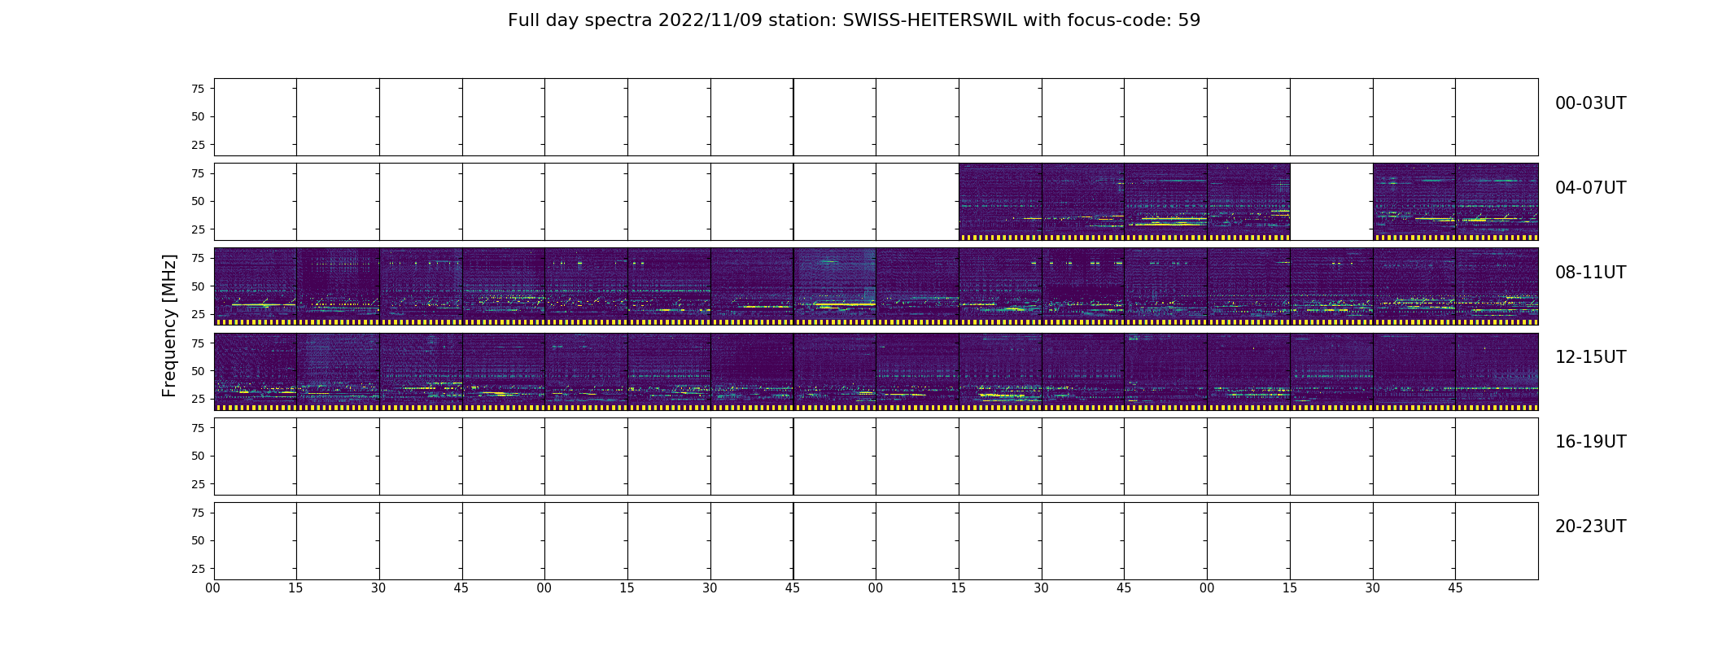The width and height of the screenshot is (1709, 651).
Task: Click the 75 tick label of the 20-23UT row
Action: (198, 513)
